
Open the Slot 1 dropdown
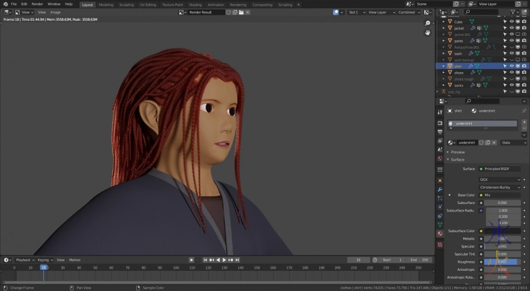pos(355,12)
